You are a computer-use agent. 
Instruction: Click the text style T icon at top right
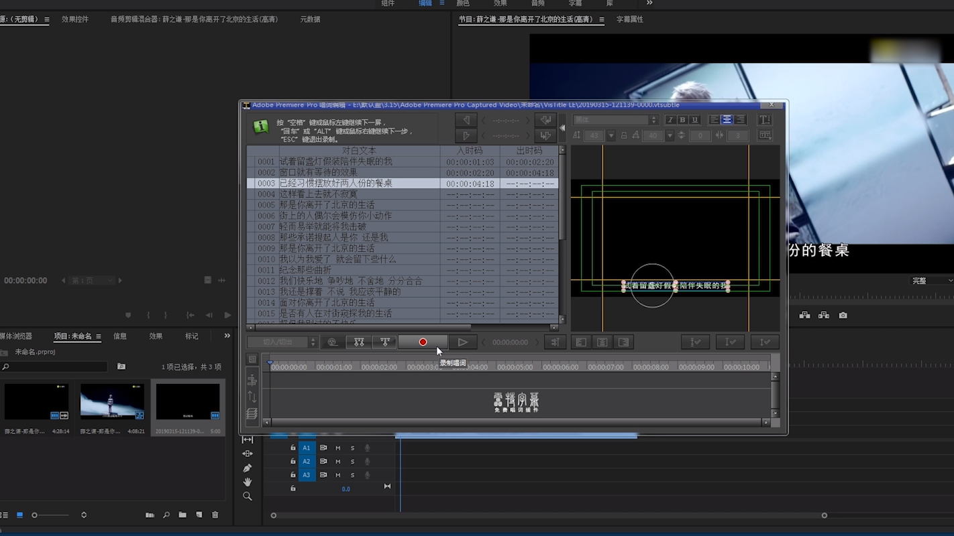(x=764, y=120)
